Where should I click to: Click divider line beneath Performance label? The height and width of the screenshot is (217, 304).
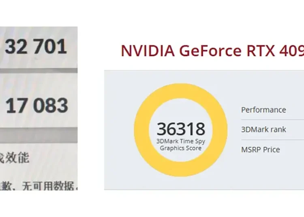pyautogui.click(x=273, y=119)
